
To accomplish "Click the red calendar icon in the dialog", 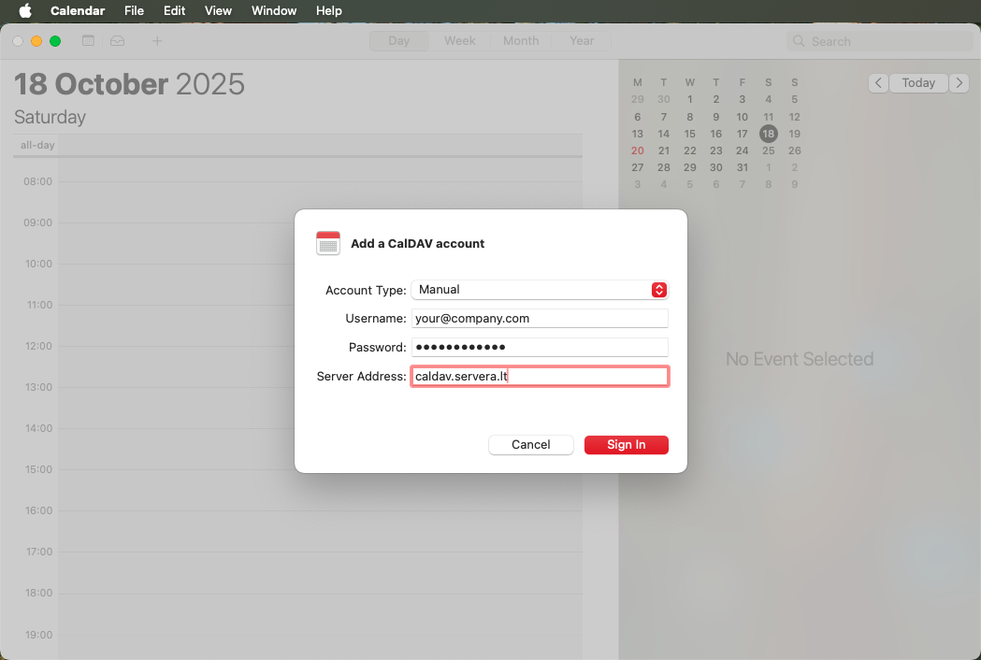I will click(x=328, y=242).
